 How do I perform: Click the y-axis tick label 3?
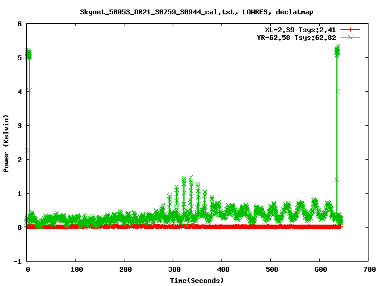click(20, 126)
